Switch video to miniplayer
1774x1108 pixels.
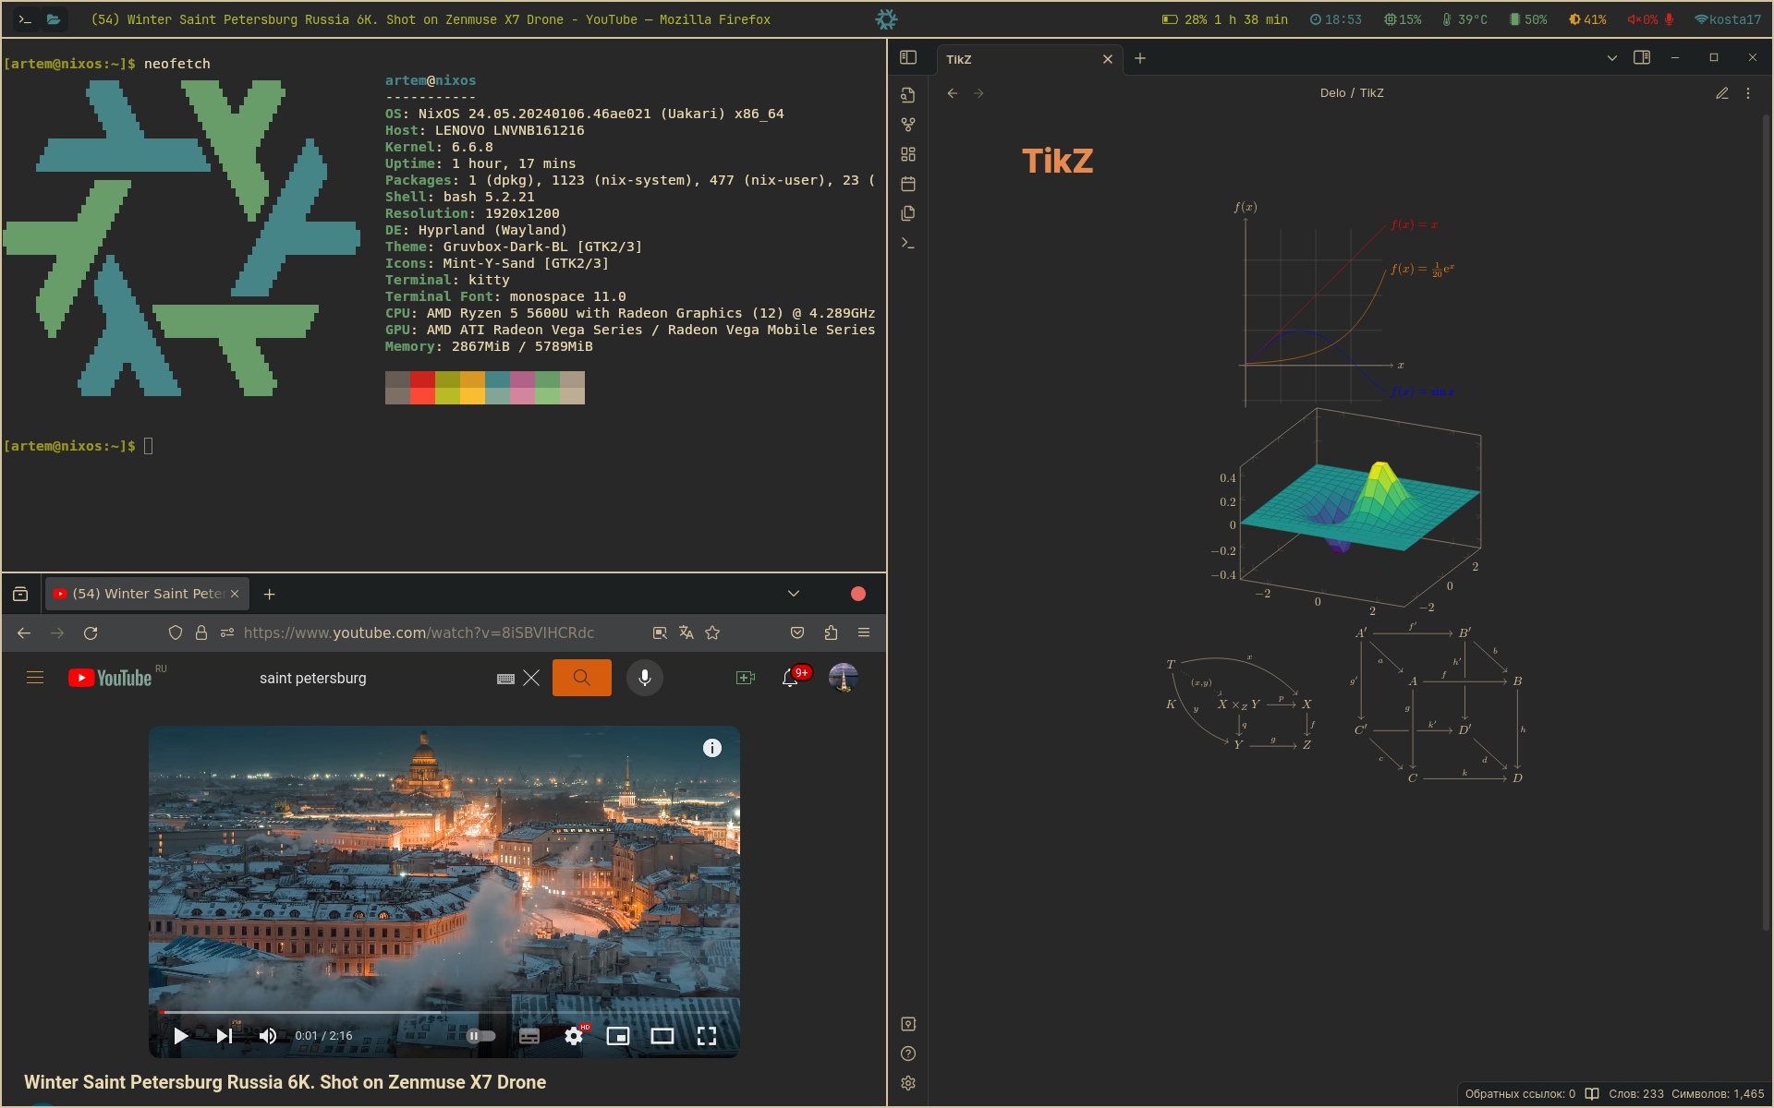[x=618, y=1036]
